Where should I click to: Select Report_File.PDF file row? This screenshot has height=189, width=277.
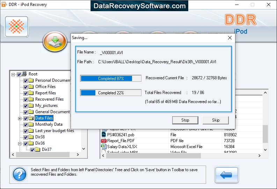[181, 141]
